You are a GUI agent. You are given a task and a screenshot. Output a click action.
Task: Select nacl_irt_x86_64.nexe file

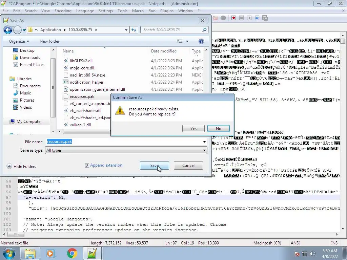[87, 75]
